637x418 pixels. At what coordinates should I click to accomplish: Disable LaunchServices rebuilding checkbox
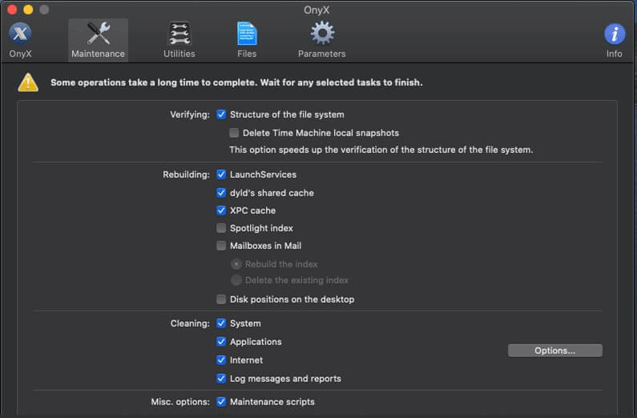click(x=222, y=175)
